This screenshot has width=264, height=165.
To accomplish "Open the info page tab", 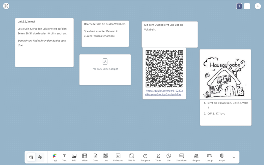I will (x=247, y=6).
